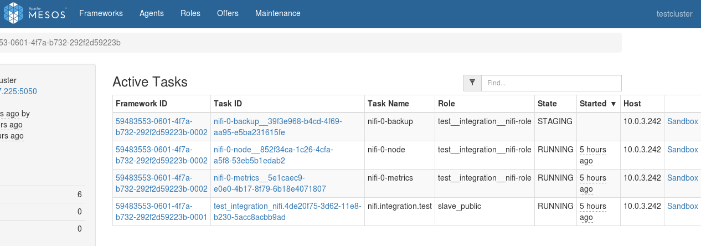Click the Find tasks input field
The height and width of the screenshot is (246, 701).
coord(551,83)
